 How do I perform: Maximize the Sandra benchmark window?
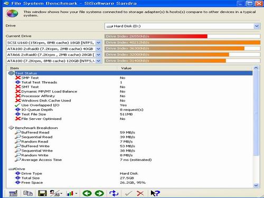pyautogui.click(x=250, y=3)
